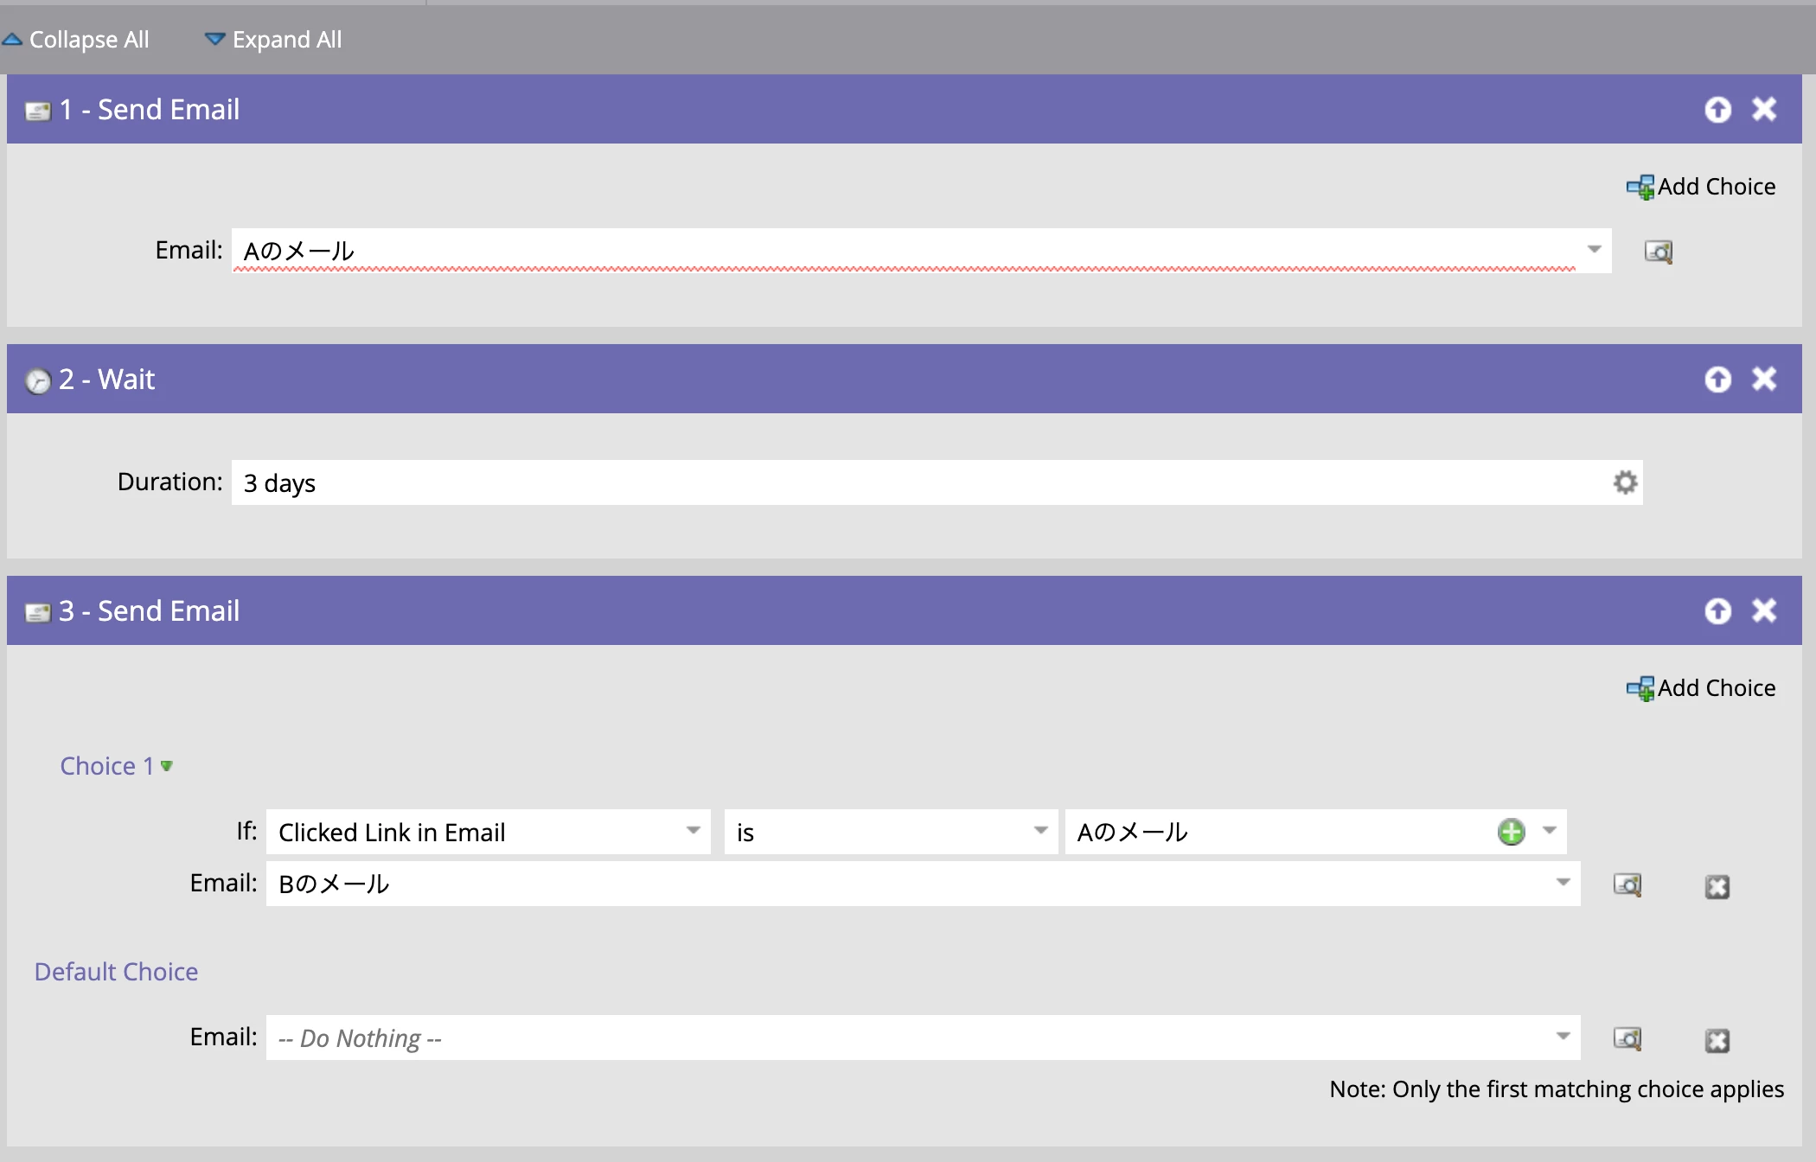The width and height of the screenshot is (1816, 1162).
Task: Move step 3 Send Email up
Action: tap(1717, 611)
